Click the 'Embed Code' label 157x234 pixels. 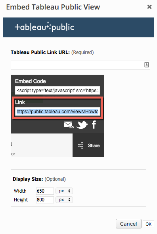coord(31,81)
